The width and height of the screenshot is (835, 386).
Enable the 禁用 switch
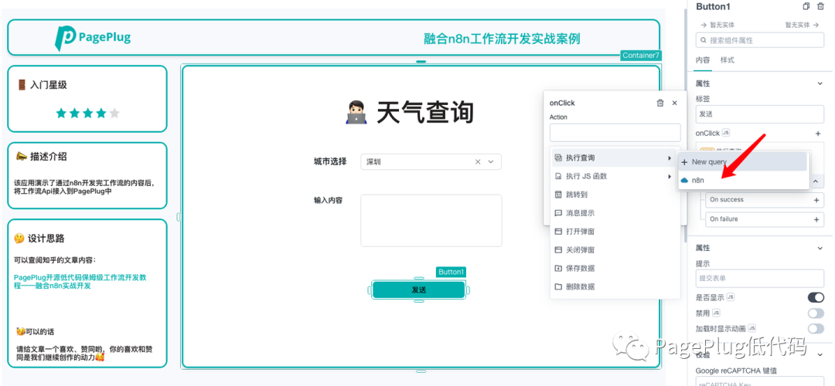(x=816, y=313)
